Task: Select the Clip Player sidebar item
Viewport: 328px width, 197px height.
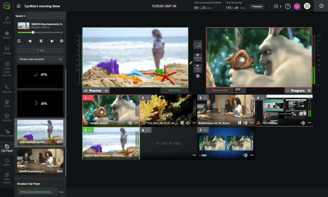Action: click(7, 148)
